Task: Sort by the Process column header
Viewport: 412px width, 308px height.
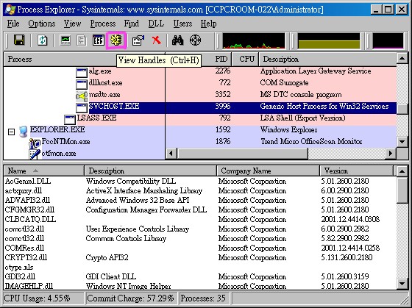Action: 60,60
